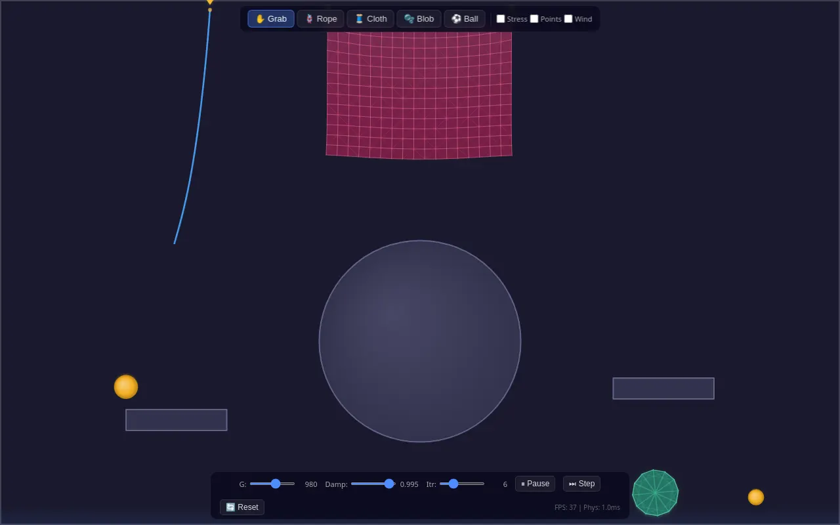The width and height of the screenshot is (840, 525).
Task: Step the simulation one frame
Action: click(x=581, y=484)
